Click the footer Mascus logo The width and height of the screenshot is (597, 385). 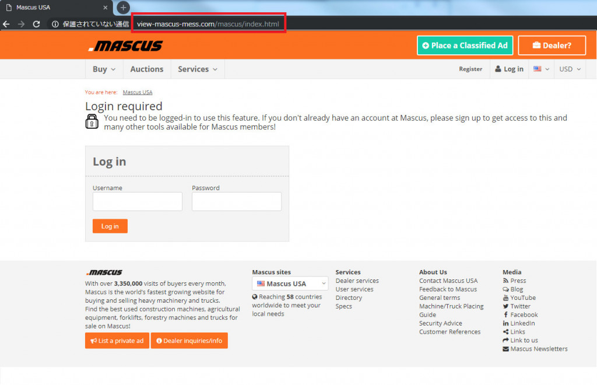pos(104,272)
